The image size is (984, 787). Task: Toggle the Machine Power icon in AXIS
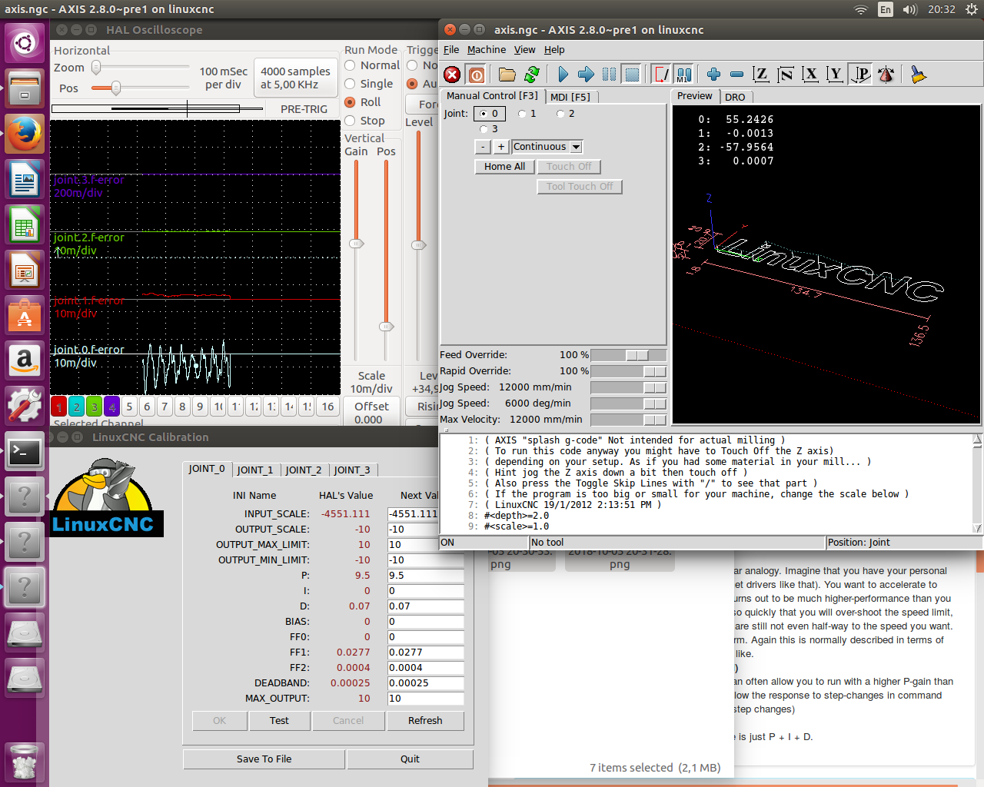pos(477,75)
